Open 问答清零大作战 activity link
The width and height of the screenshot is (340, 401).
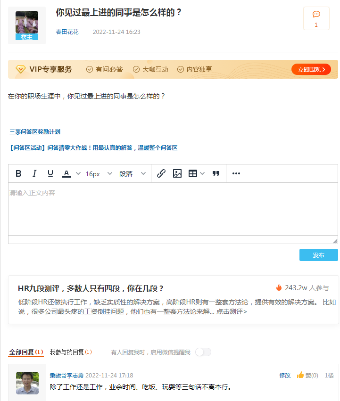(93, 148)
